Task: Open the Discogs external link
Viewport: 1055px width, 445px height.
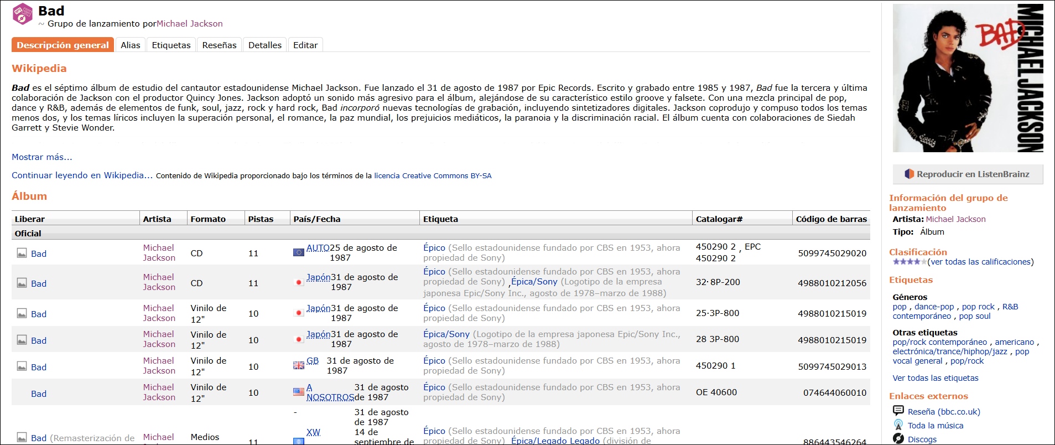Action: click(922, 439)
